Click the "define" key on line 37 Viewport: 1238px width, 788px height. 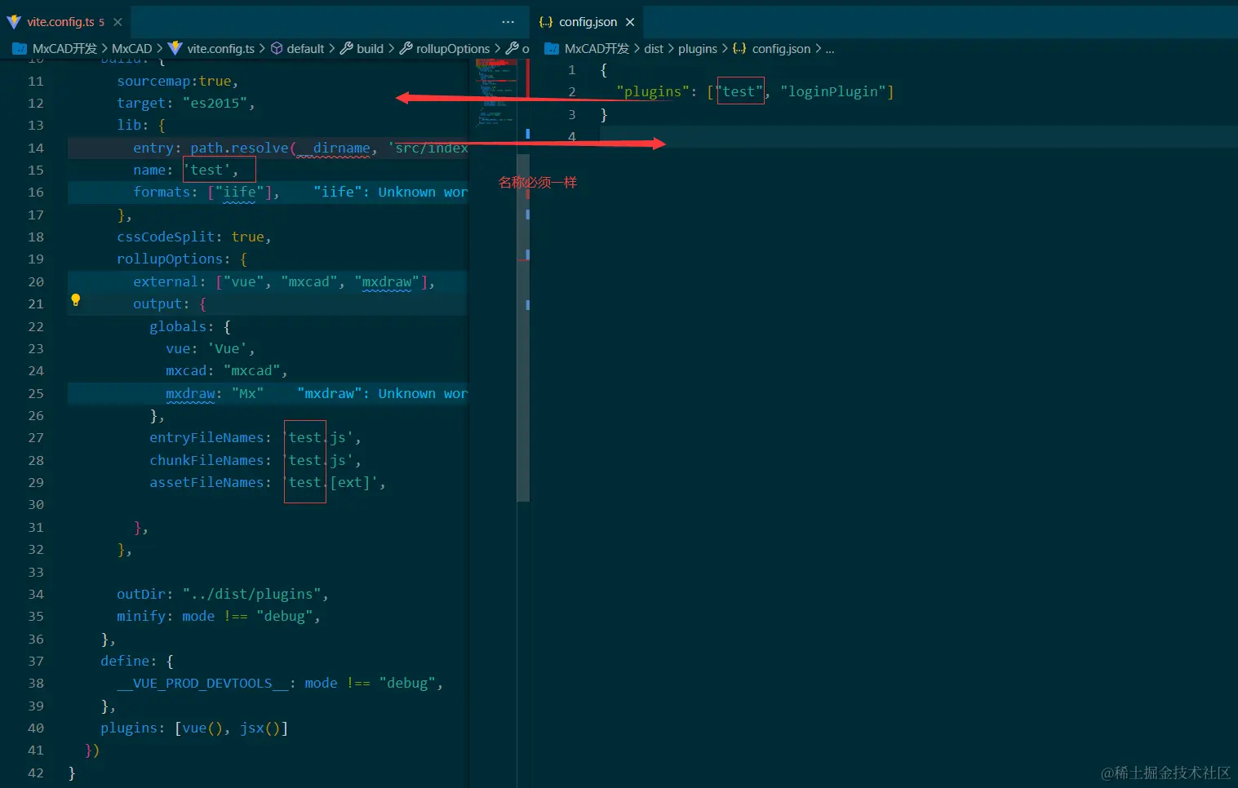(125, 661)
